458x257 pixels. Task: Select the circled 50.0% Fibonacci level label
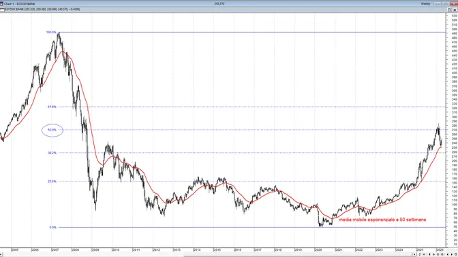tap(52, 130)
